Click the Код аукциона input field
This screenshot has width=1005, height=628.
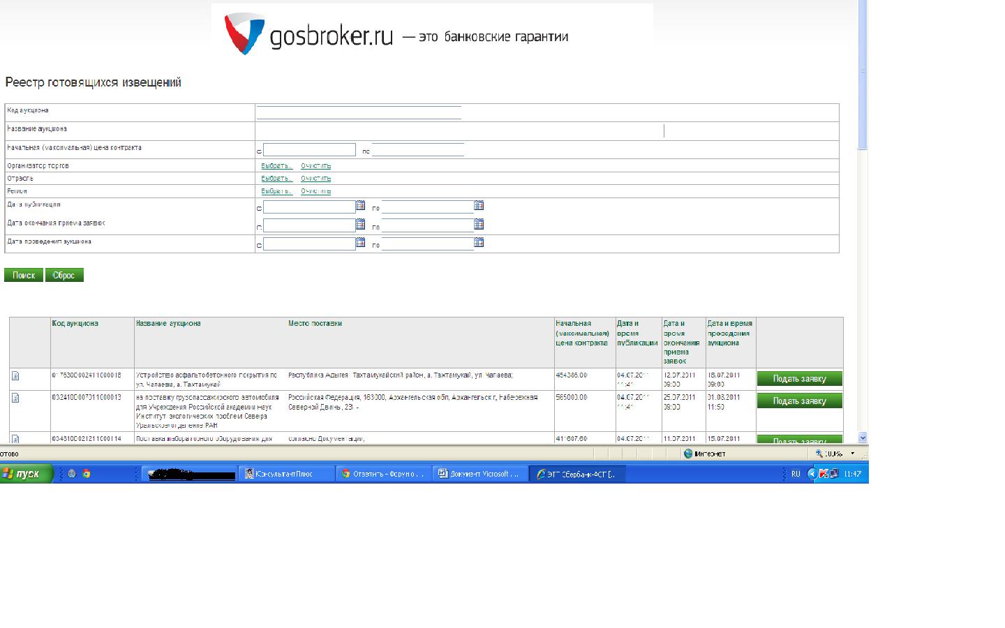point(358,112)
